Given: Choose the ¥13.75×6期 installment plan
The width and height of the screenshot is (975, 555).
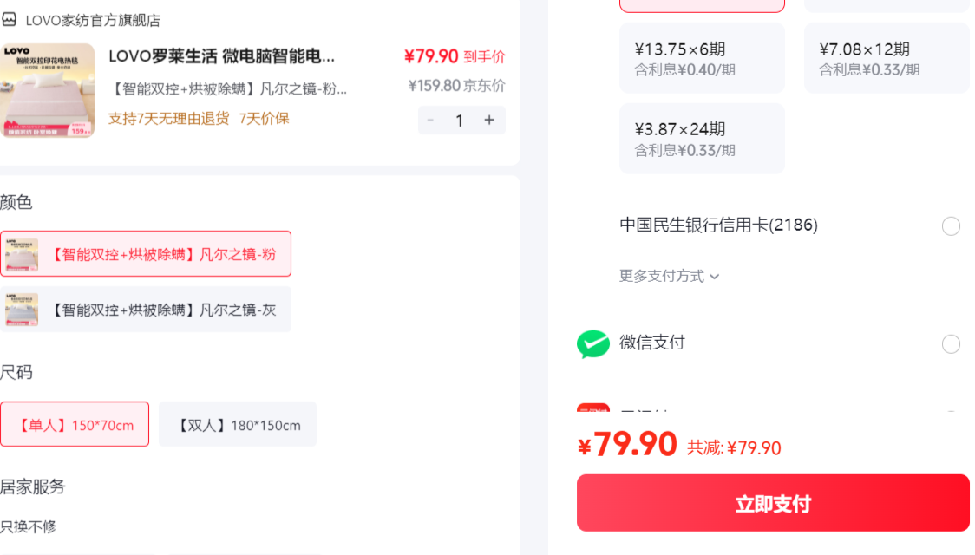Looking at the screenshot, I should tap(702, 58).
